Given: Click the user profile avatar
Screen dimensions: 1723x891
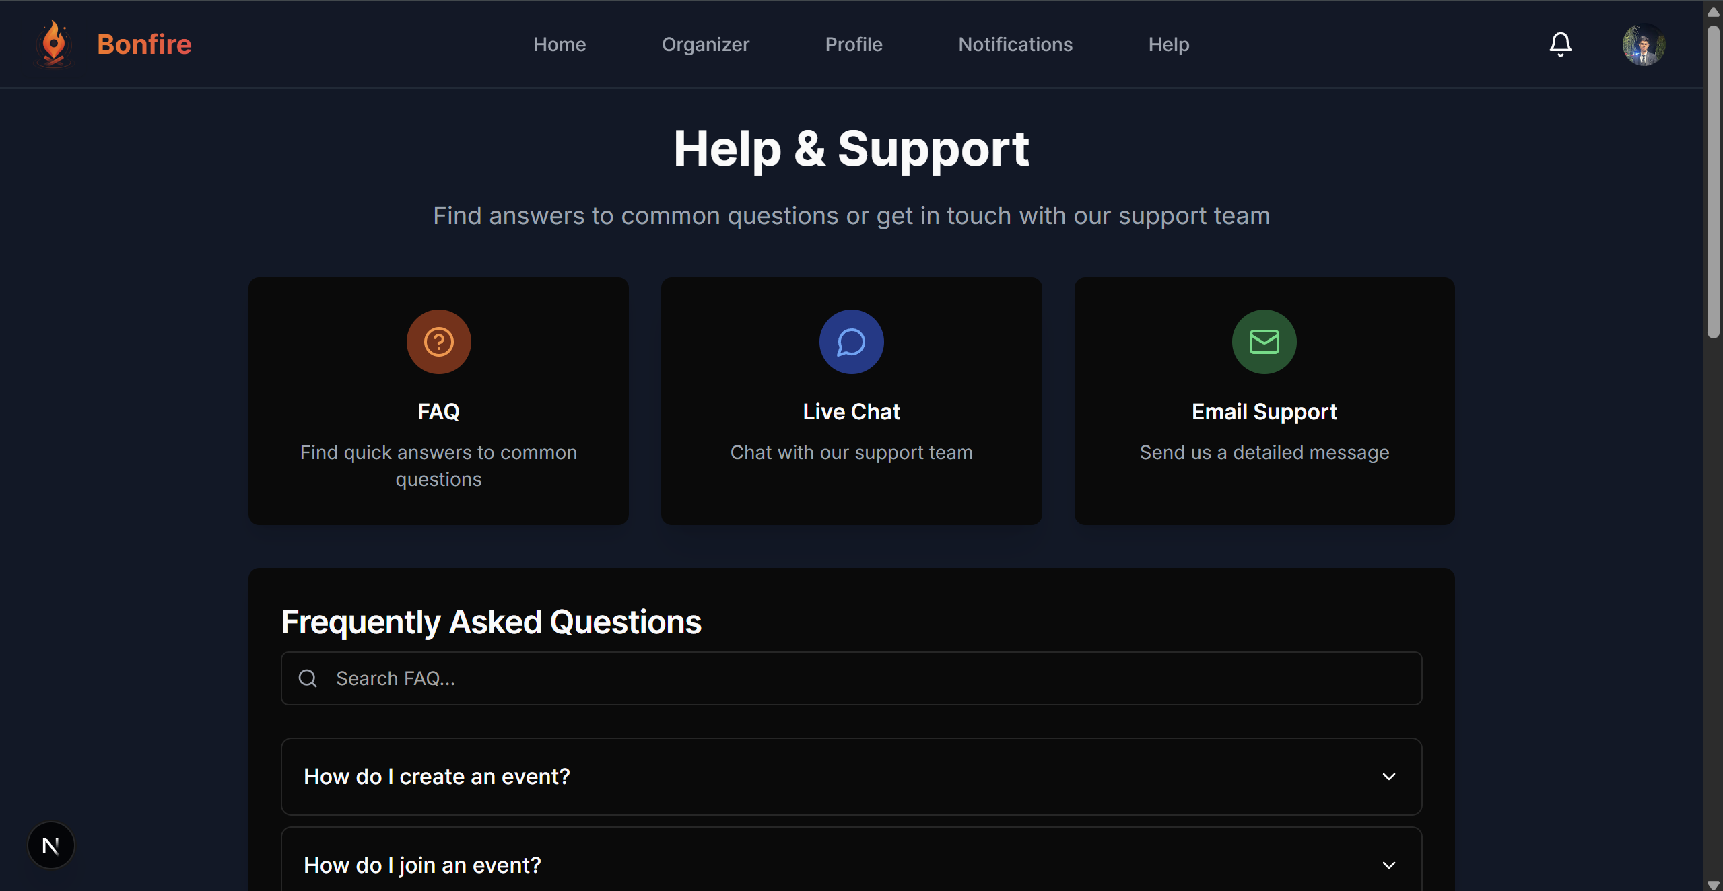Looking at the screenshot, I should 1644,44.
